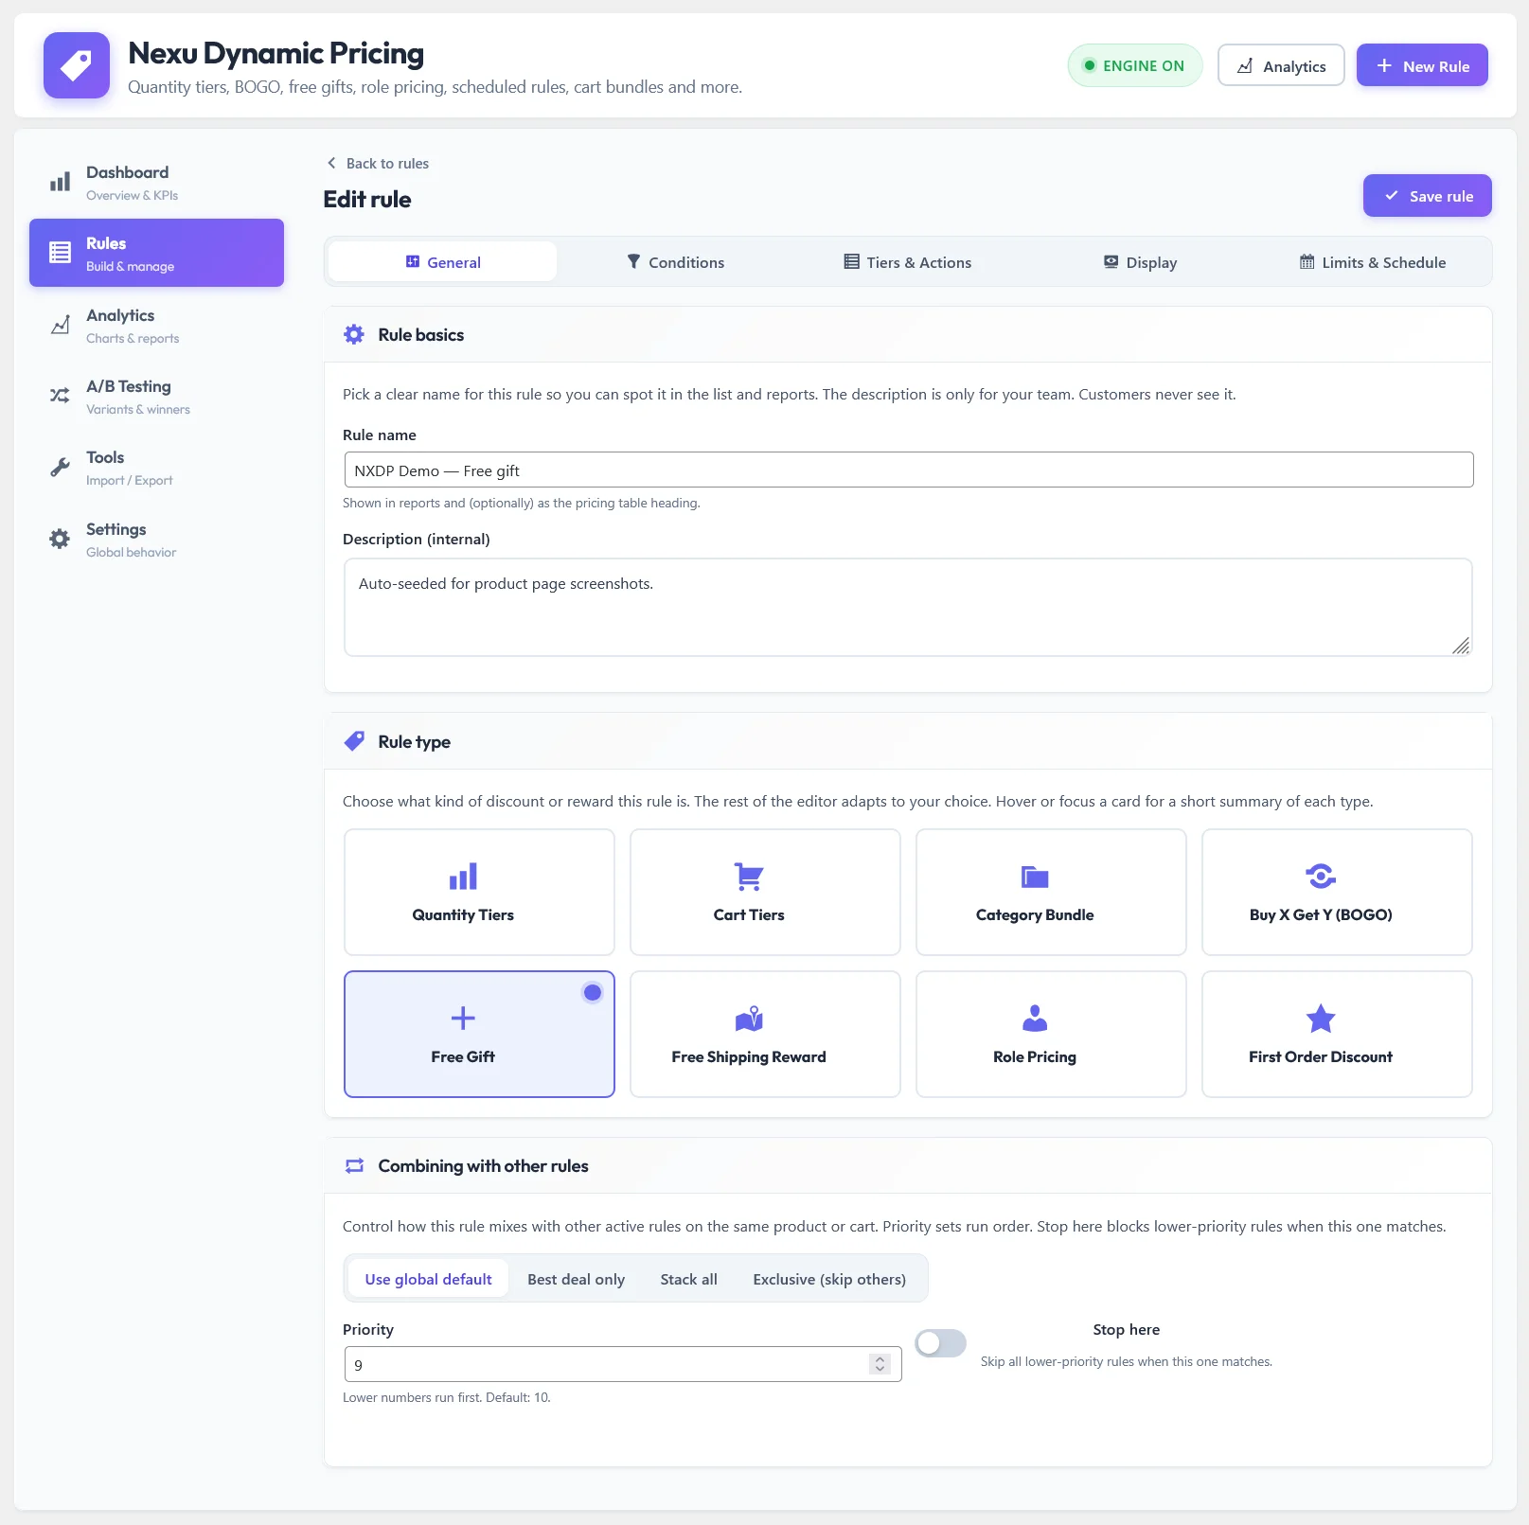Choose the First Order Discount card
The width and height of the screenshot is (1529, 1525).
pyautogui.click(x=1337, y=1034)
